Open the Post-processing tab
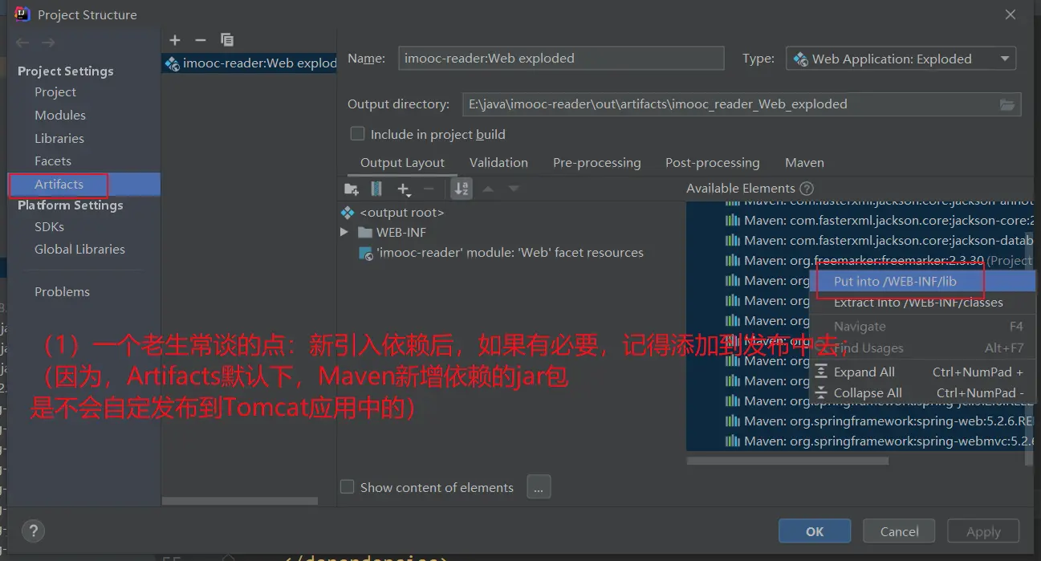The height and width of the screenshot is (561, 1041). pyautogui.click(x=713, y=163)
